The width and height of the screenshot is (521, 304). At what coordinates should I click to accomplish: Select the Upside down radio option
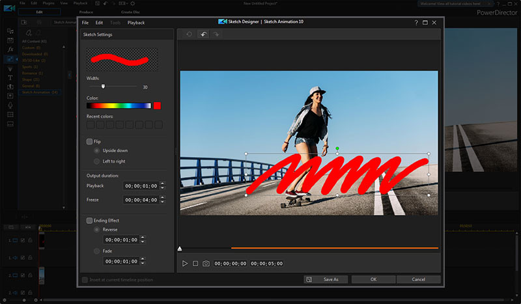click(98, 150)
